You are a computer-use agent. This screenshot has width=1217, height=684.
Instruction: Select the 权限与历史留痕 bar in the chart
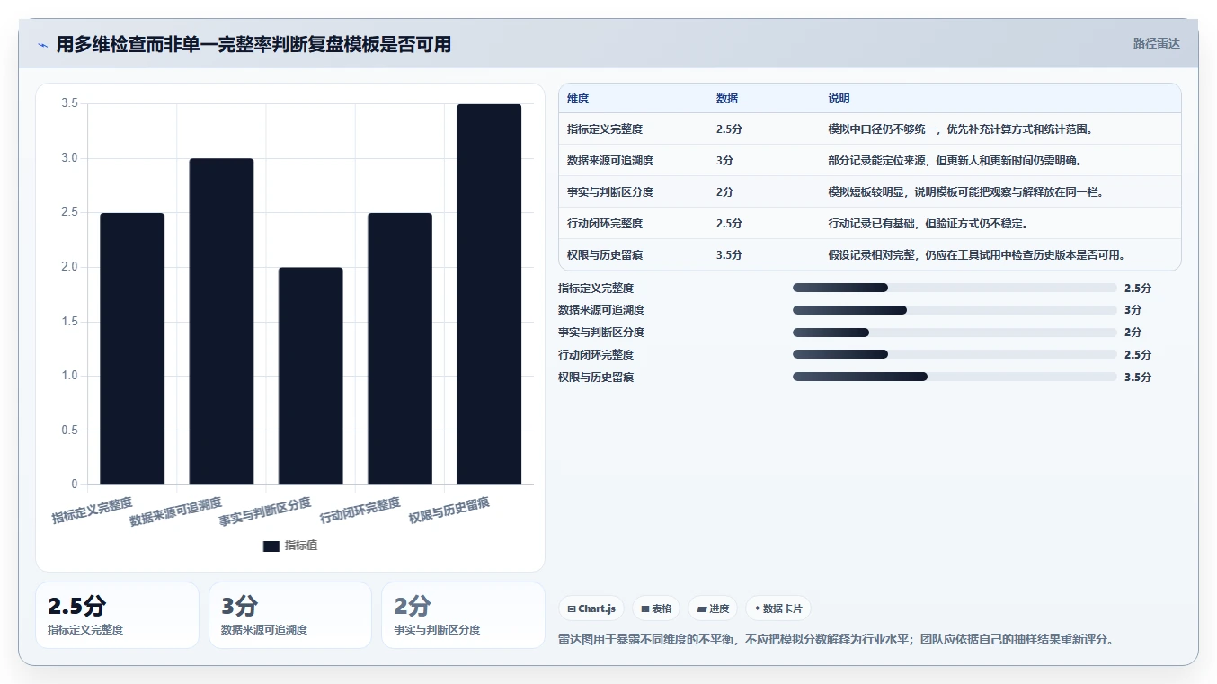pyautogui.click(x=489, y=295)
